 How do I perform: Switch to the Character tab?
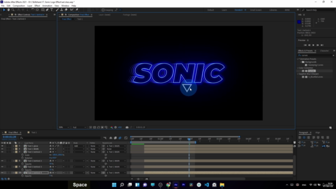tap(324, 51)
